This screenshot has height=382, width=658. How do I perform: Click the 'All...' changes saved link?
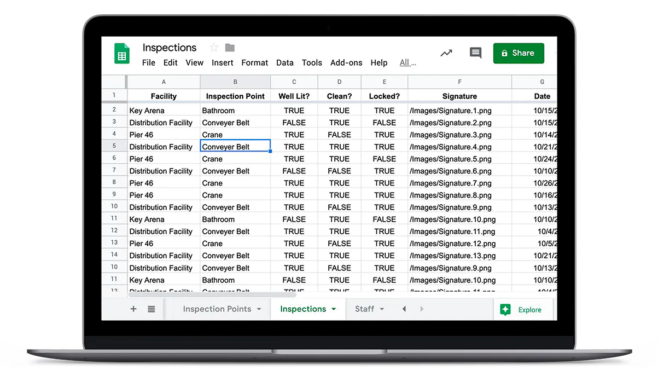pyautogui.click(x=407, y=63)
